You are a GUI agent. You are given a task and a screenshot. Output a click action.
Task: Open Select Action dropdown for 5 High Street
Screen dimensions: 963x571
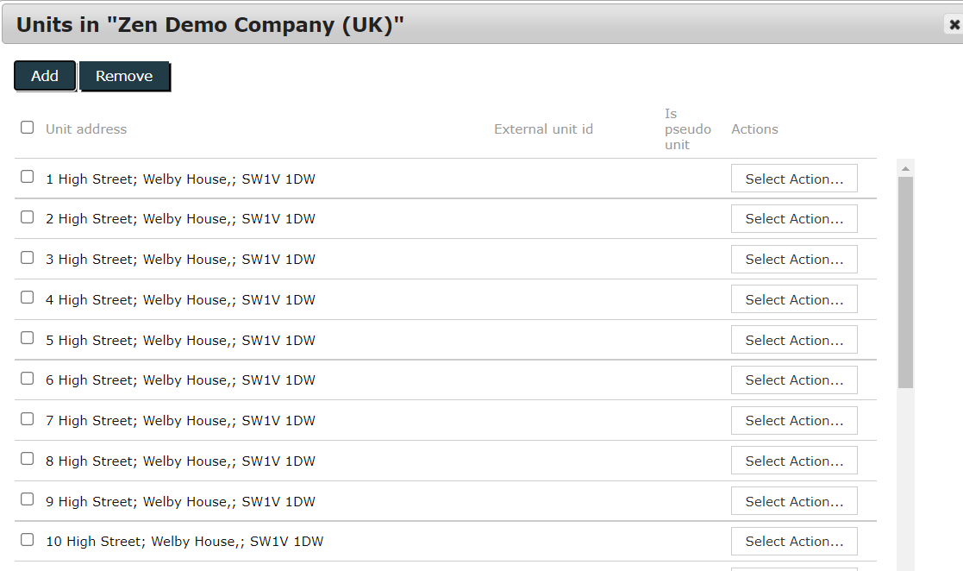(794, 340)
